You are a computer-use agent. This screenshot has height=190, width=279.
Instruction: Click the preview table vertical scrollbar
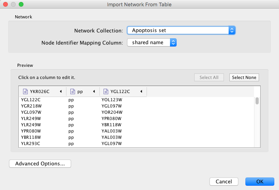pyautogui.click(x=257, y=101)
